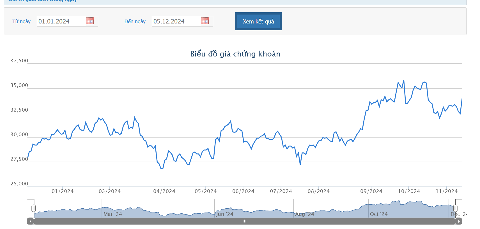Open the calendar picker for Từ ngày
The width and height of the screenshot is (480, 229).
[x=90, y=21]
